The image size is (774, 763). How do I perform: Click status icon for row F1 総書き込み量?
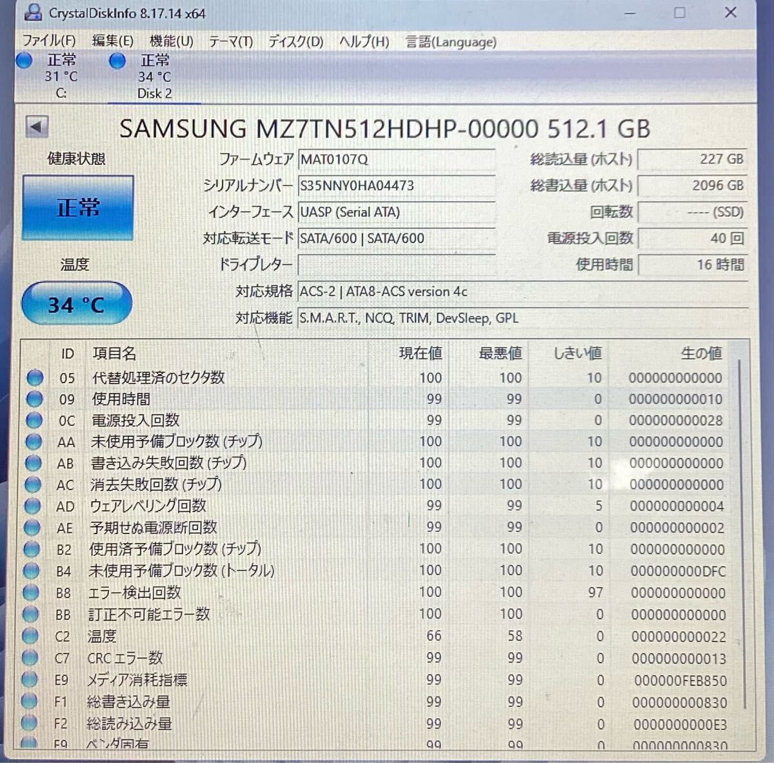coord(29,701)
